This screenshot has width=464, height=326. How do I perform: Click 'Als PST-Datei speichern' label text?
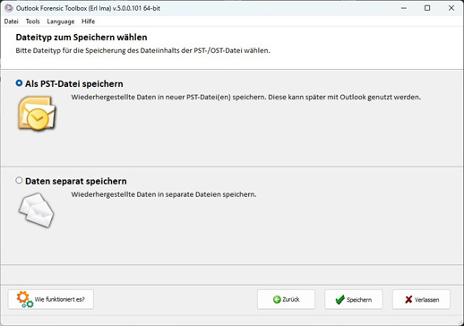coord(74,84)
